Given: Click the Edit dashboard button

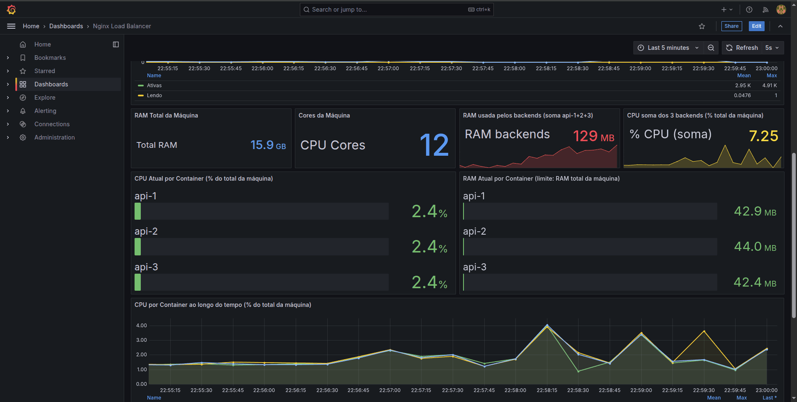Looking at the screenshot, I should (x=756, y=26).
